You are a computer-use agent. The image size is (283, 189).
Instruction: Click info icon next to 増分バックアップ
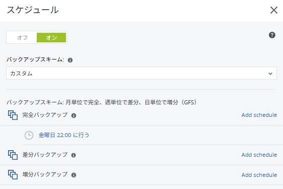point(74,175)
